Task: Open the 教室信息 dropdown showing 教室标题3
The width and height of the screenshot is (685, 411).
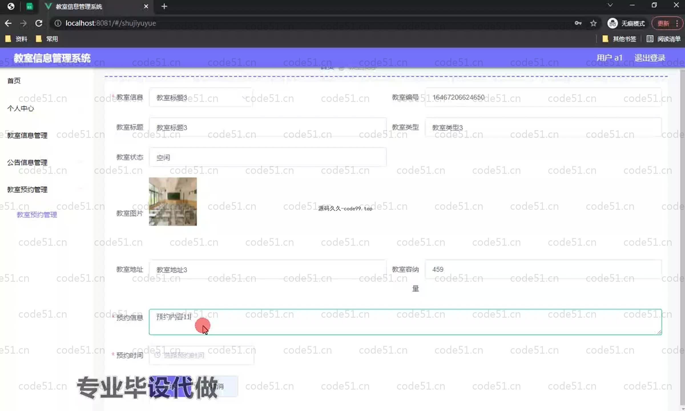Action: pos(201,98)
